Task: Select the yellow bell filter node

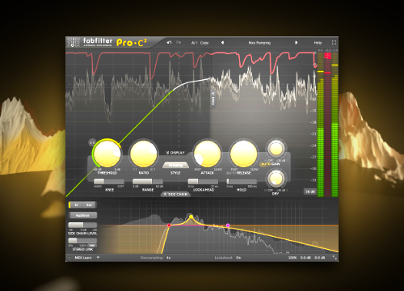Action: 191,217
